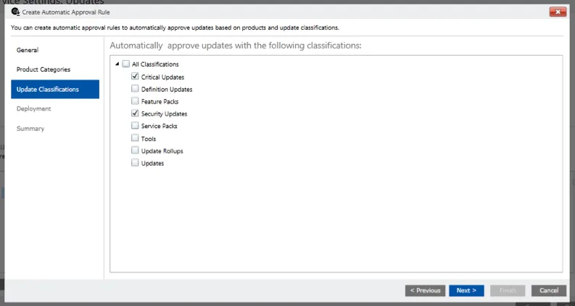This screenshot has height=306, width=575.
Task: Collapse the All Classifications tree node
Action: [117, 64]
